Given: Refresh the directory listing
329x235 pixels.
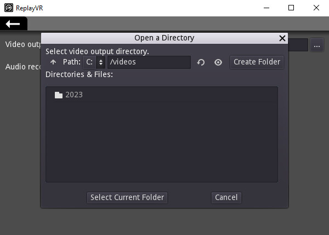Looking at the screenshot, I should (201, 62).
